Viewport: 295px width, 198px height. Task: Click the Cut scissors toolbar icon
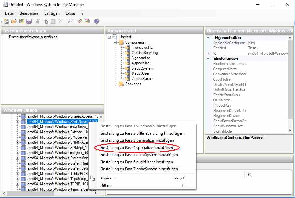tap(38, 21)
